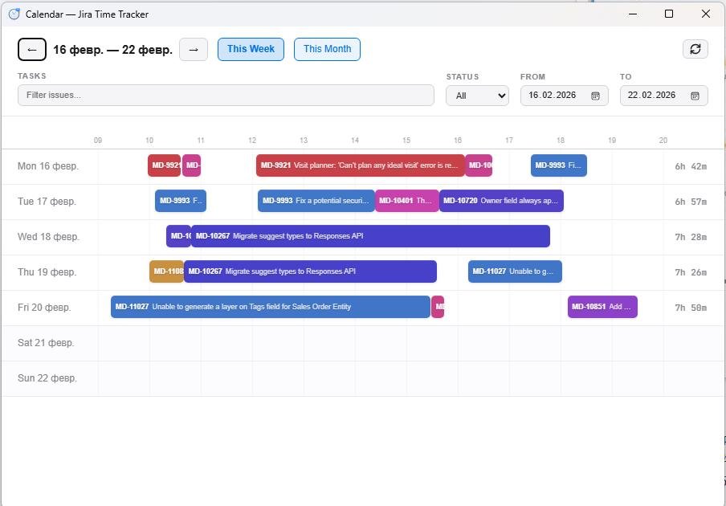Viewport: 726px width, 506px height.
Task: Maximize the Calendar window
Action: 669,14
